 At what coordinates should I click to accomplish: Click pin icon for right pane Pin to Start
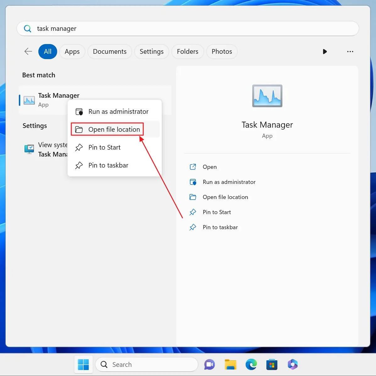pos(193,212)
